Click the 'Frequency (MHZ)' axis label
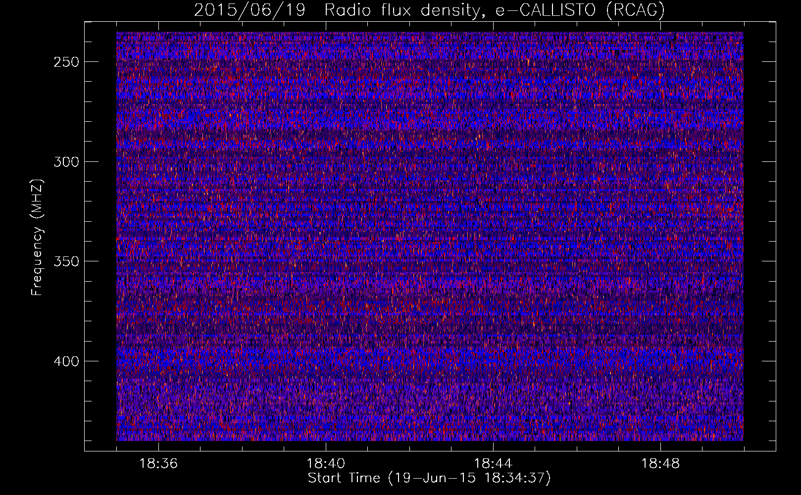Viewport: 801px width, 495px height. (37, 238)
